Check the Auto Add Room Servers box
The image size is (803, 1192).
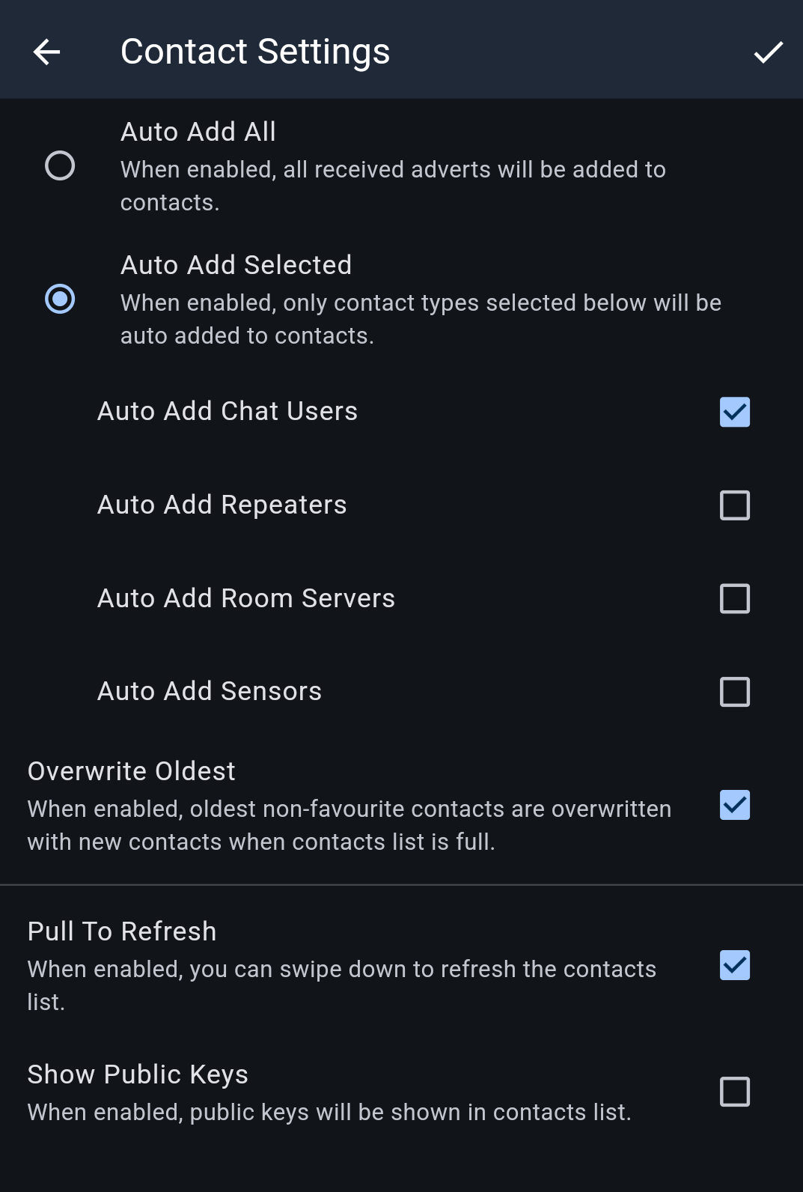[x=734, y=599]
